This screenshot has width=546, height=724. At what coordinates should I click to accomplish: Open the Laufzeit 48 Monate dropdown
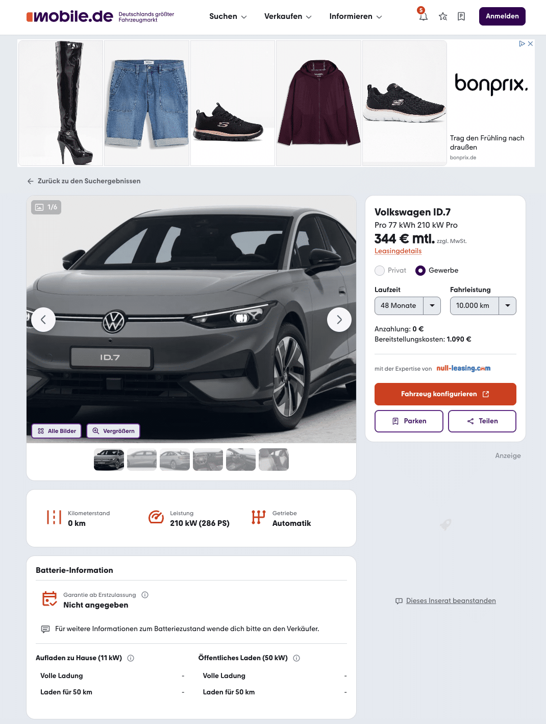tap(408, 306)
